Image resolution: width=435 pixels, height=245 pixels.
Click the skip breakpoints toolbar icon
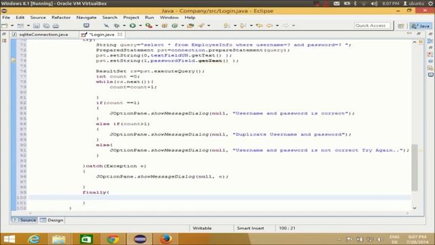click(x=106, y=26)
